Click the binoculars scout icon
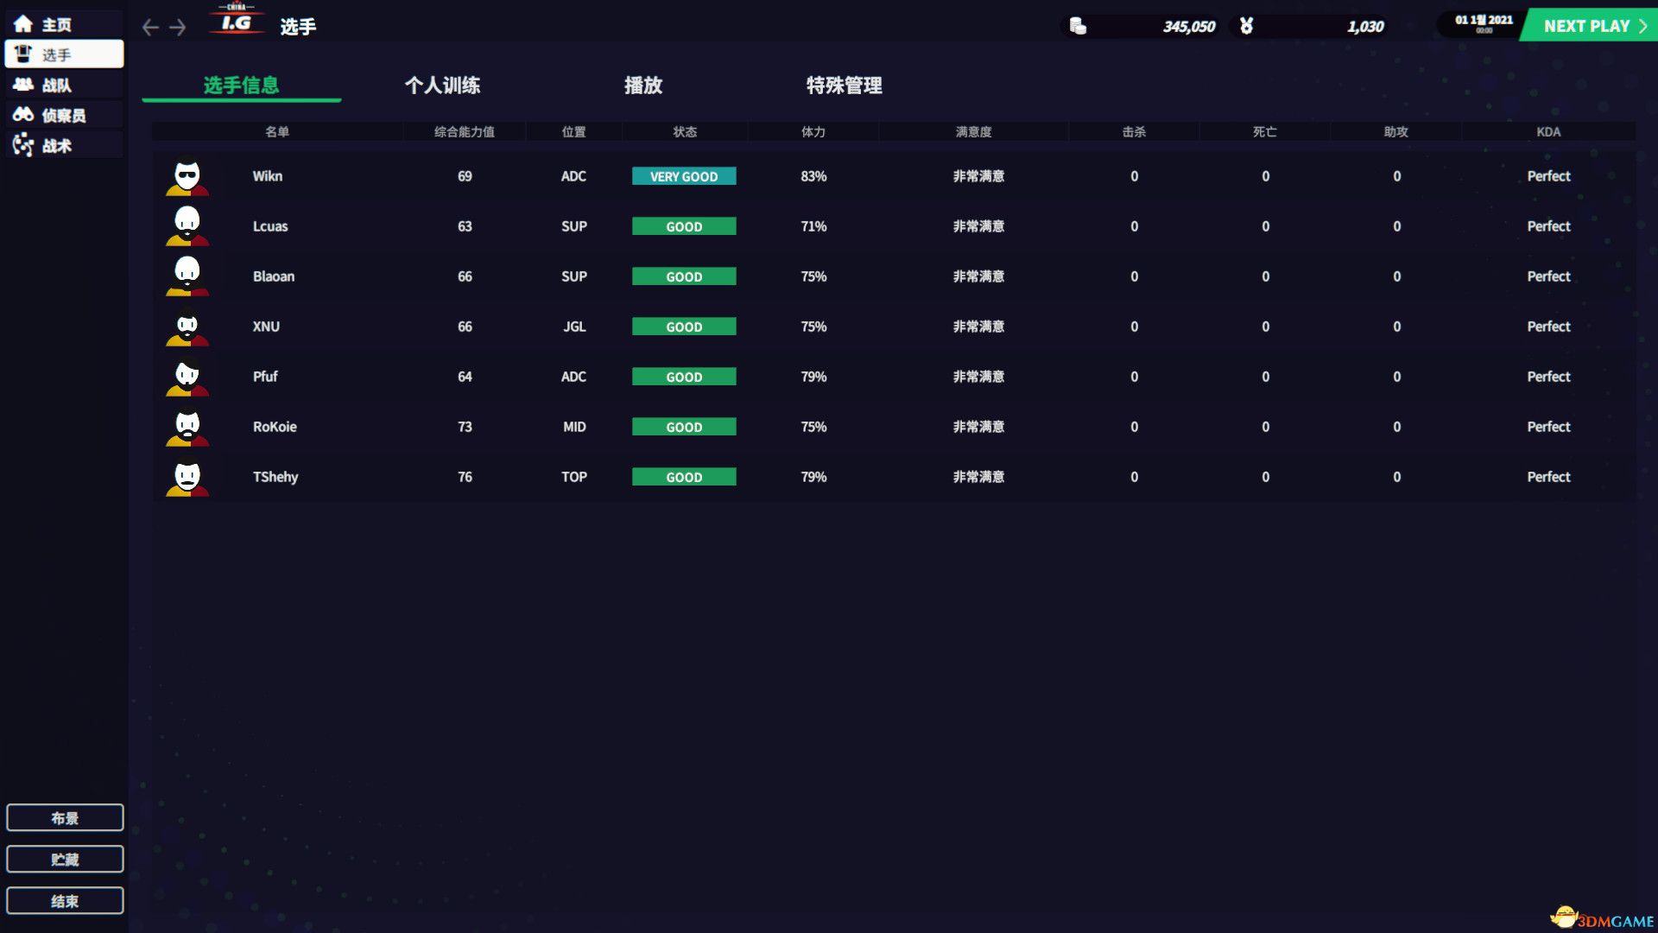 point(23,114)
